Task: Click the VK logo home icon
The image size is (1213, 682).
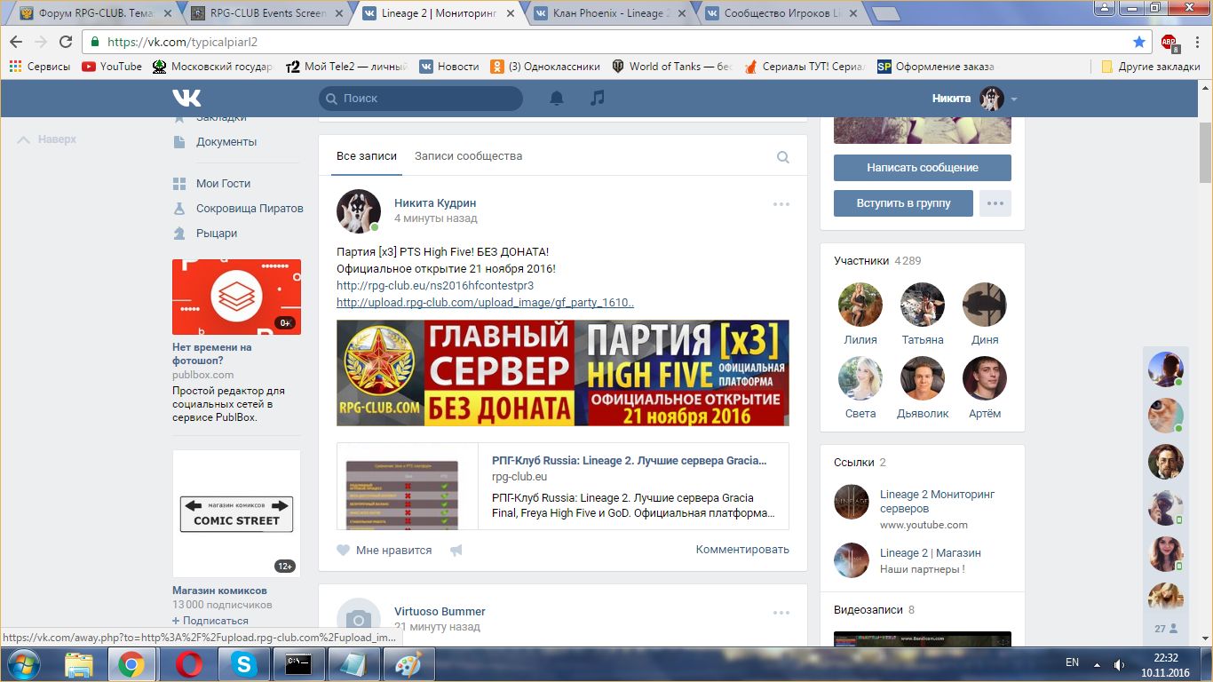Action: [186, 99]
